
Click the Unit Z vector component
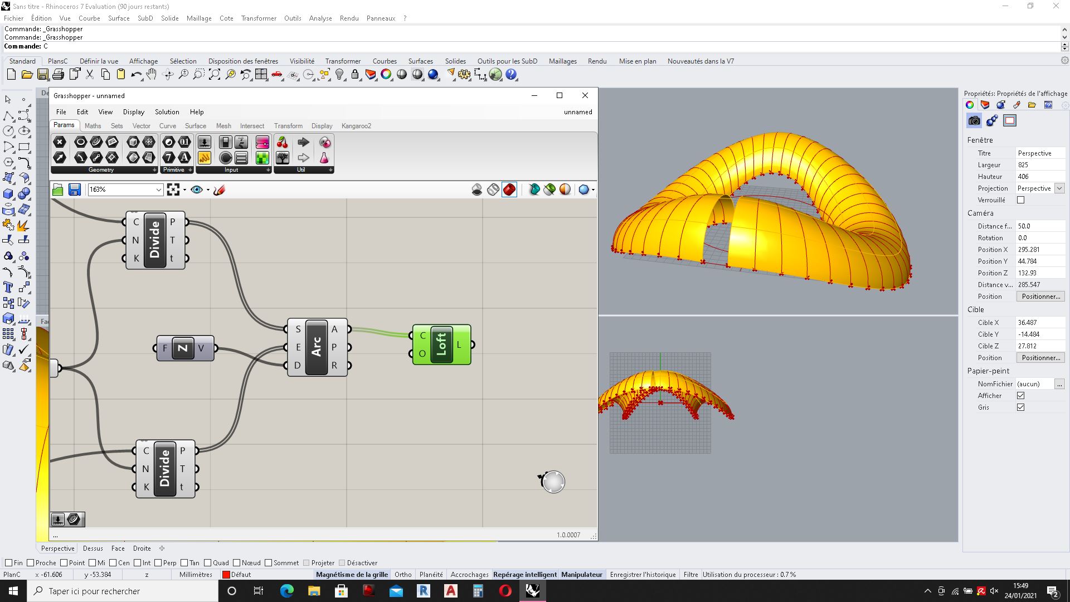(x=185, y=348)
